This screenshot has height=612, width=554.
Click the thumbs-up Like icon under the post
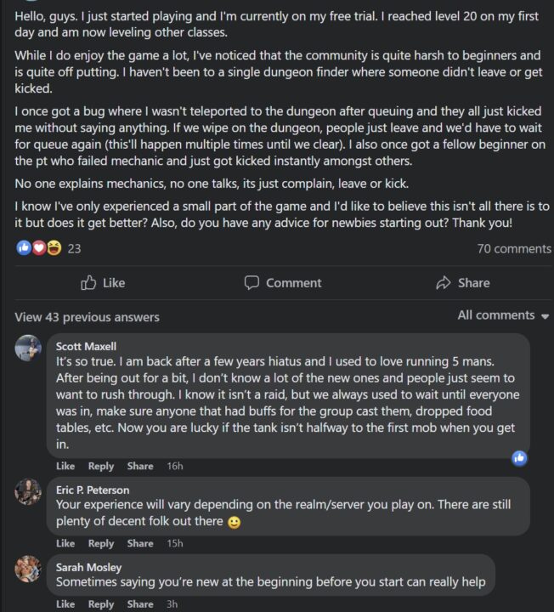[x=88, y=283]
